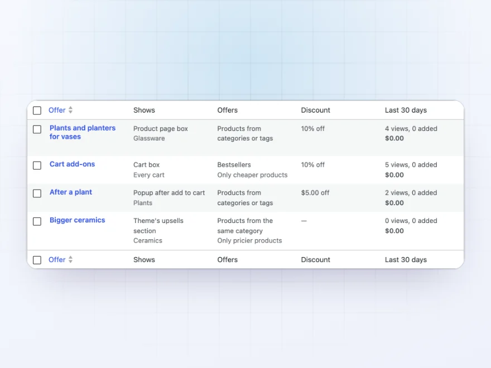The width and height of the screenshot is (491, 368).
Task: Open the After a plant offer
Action: (71, 192)
